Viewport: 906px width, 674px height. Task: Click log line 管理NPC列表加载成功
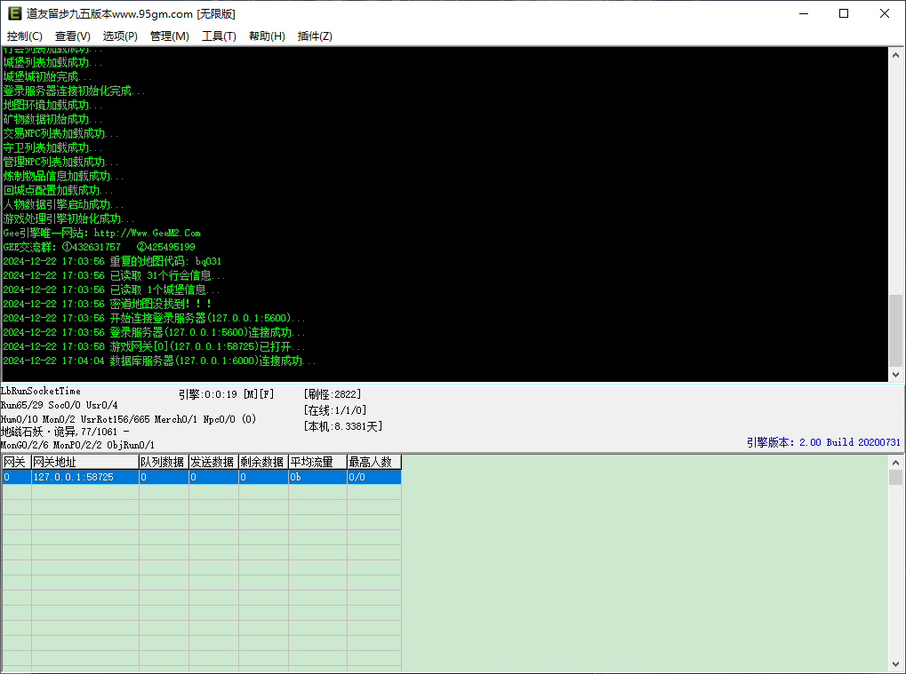click(x=60, y=162)
